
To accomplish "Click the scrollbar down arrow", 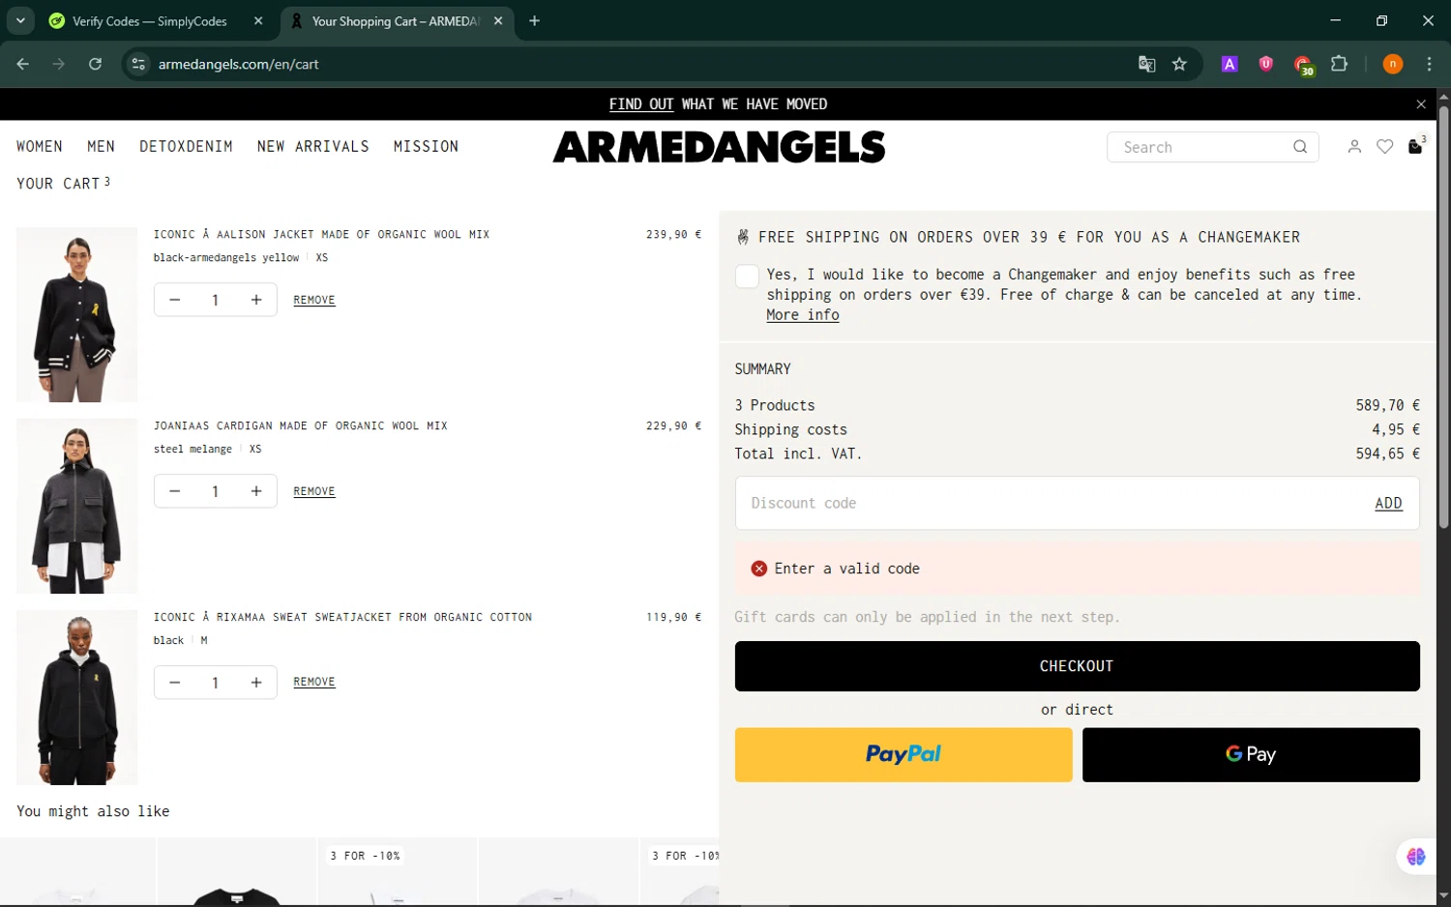I will tap(1443, 896).
